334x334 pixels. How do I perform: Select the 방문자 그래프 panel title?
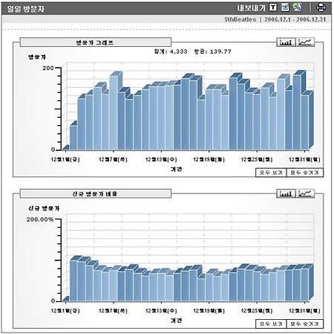coord(95,42)
